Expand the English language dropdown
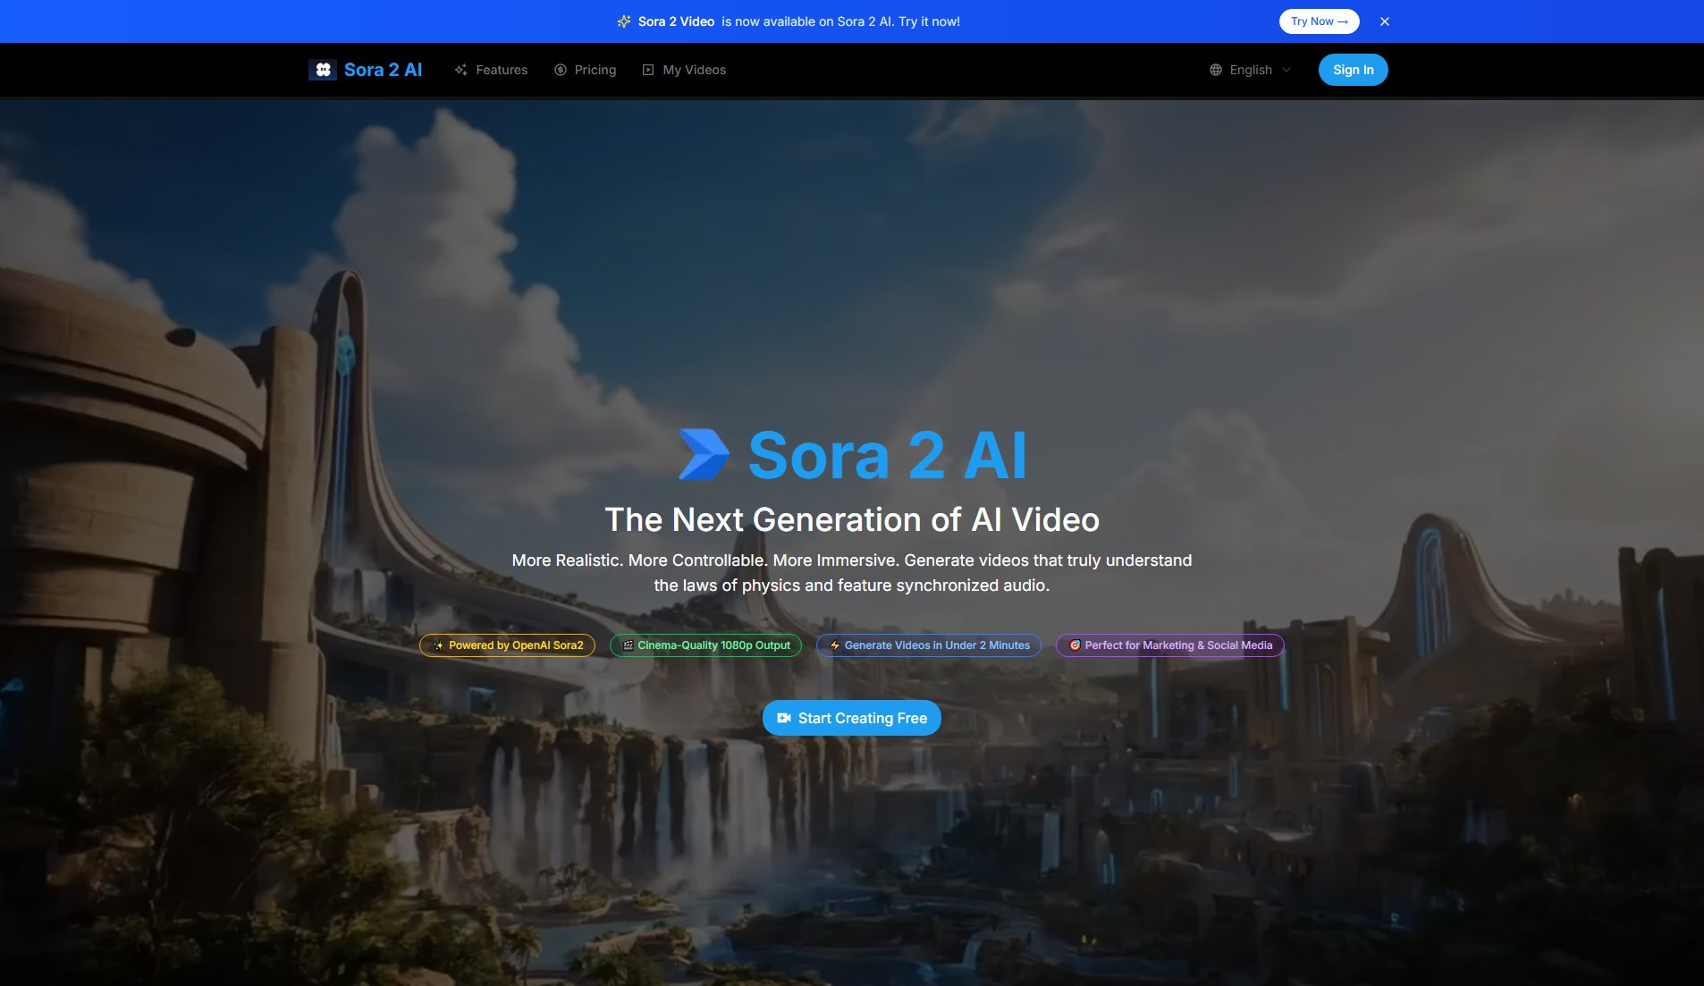This screenshot has width=1704, height=986. coord(1250,70)
